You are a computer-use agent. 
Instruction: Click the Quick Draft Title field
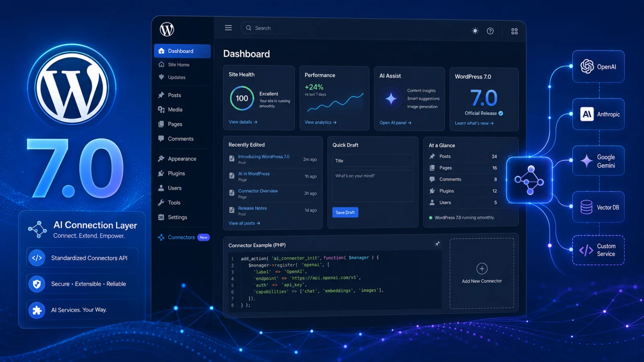pyautogui.click(x=373, y=161)
